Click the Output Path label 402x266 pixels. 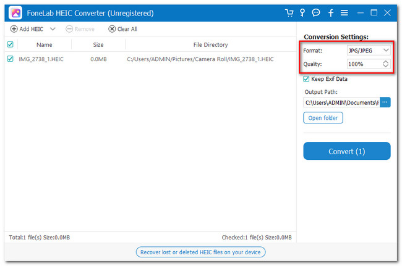(321, 92)
